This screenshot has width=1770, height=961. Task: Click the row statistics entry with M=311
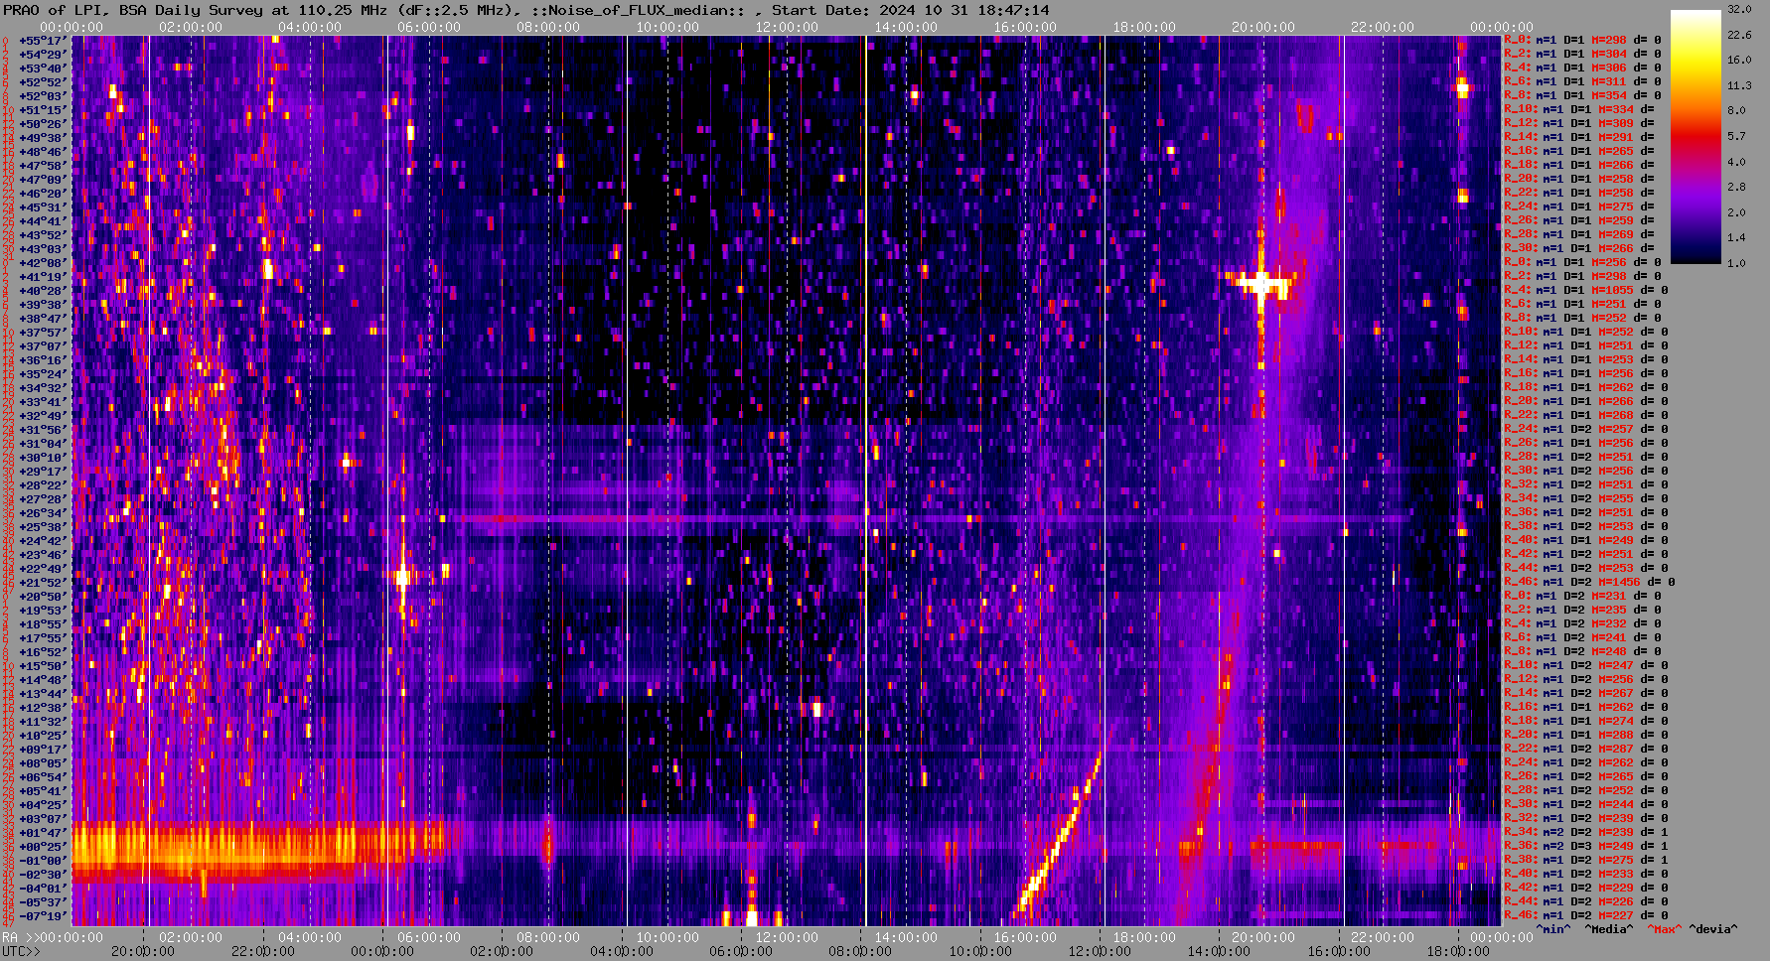point(1582,81)
